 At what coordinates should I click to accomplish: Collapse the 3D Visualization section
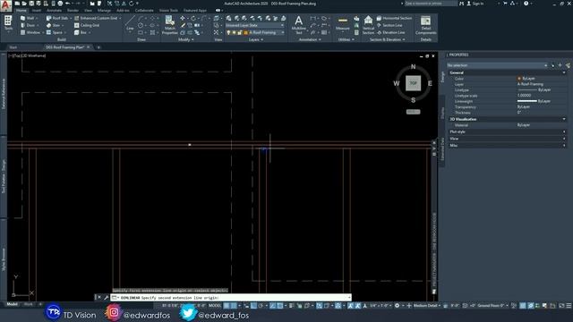564,119
